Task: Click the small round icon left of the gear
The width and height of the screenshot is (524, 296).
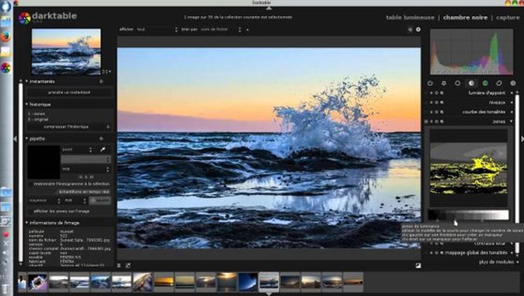Action: pos(410,30)
